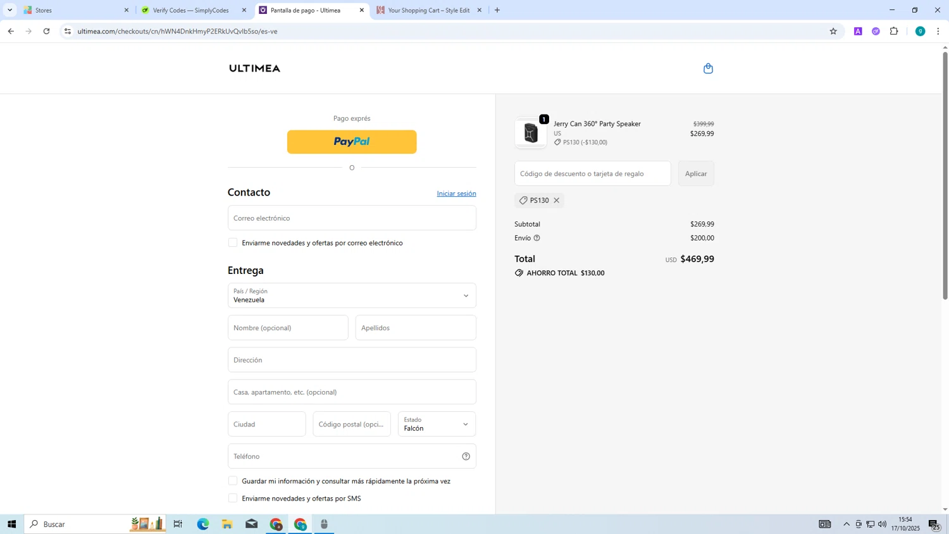This screenshot has width=949, height=534.
Task: Click the taskbar clock showing 15:54
Action: [905, 524]
